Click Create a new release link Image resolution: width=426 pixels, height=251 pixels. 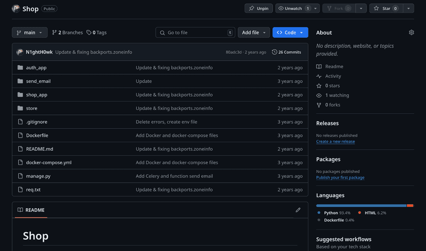(335, 141)
